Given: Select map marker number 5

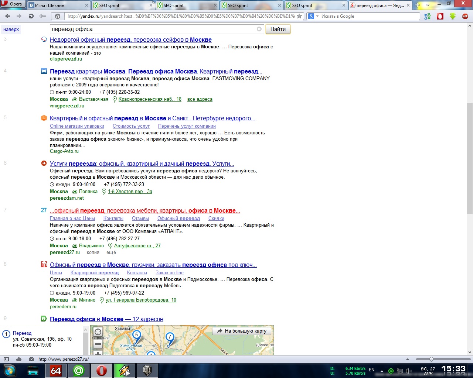Looking at the screenshot, I should click(x=137, y=336).
